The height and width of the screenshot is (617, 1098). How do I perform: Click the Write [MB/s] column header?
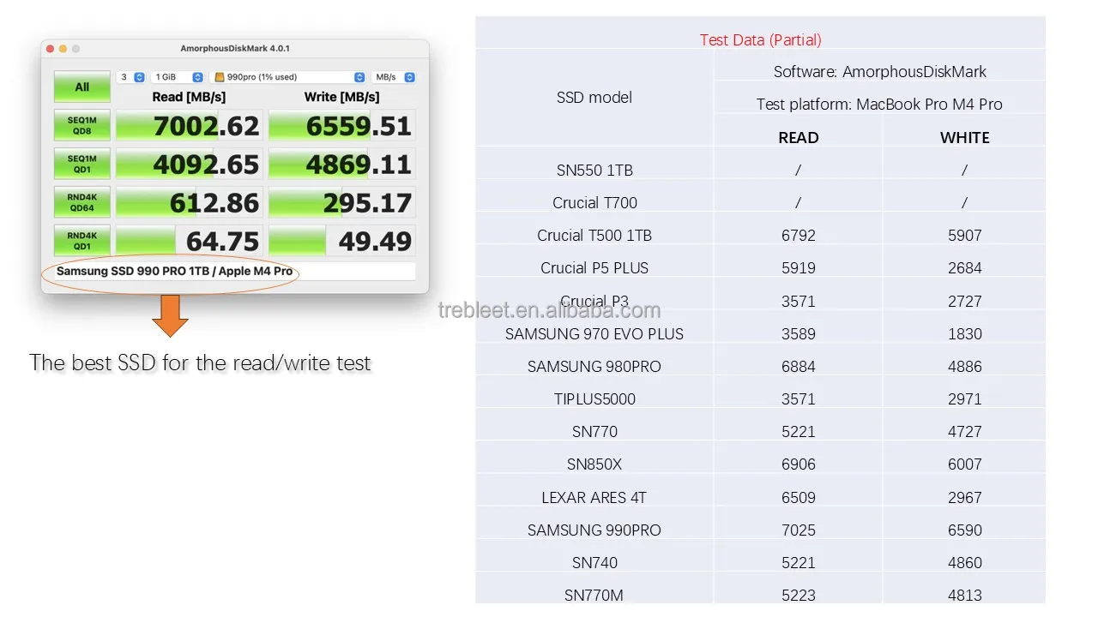(x=341, y=97)
